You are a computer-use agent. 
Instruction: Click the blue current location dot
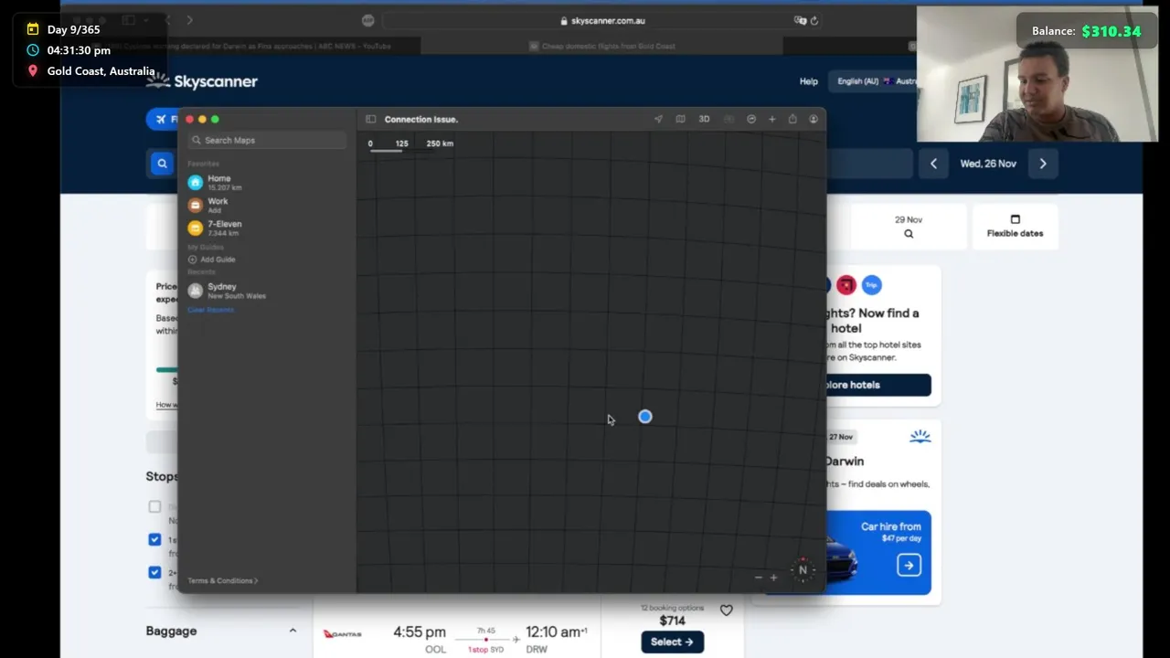[x=645, y=417]
